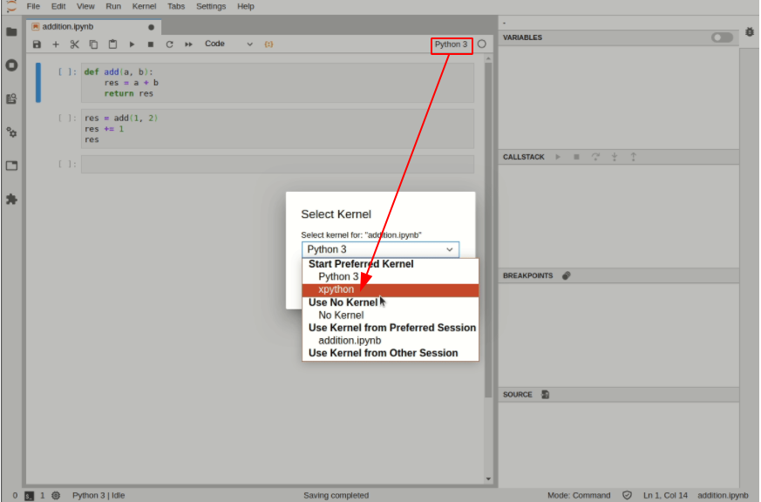Open the file browser sidebar icon

tap(11, 32)
